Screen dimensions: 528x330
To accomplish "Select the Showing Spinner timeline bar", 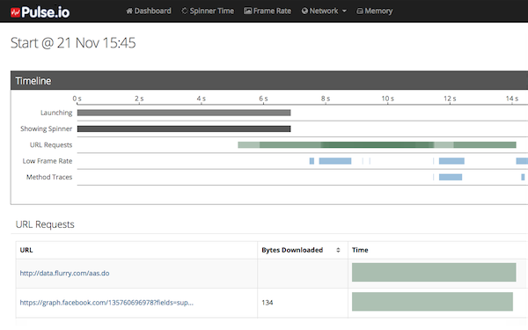I will (184, 128).
